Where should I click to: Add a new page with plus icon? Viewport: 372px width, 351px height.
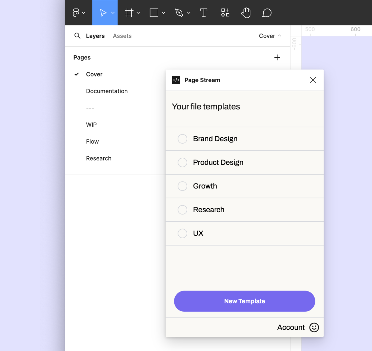tap(277, 57)
